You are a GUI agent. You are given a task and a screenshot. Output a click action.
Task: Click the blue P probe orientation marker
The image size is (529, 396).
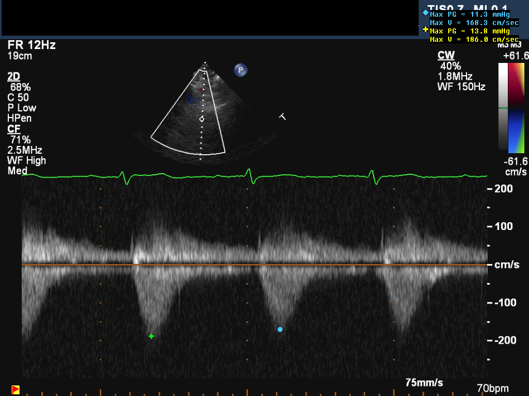point(240,70)
